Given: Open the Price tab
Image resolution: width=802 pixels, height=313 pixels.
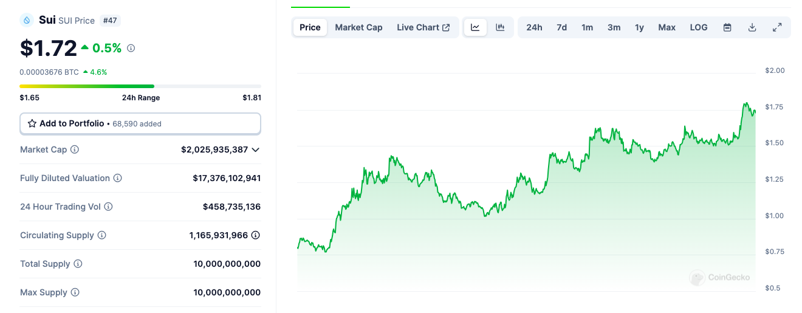Looking at the screenshot, I should click(x=310, y=27).
